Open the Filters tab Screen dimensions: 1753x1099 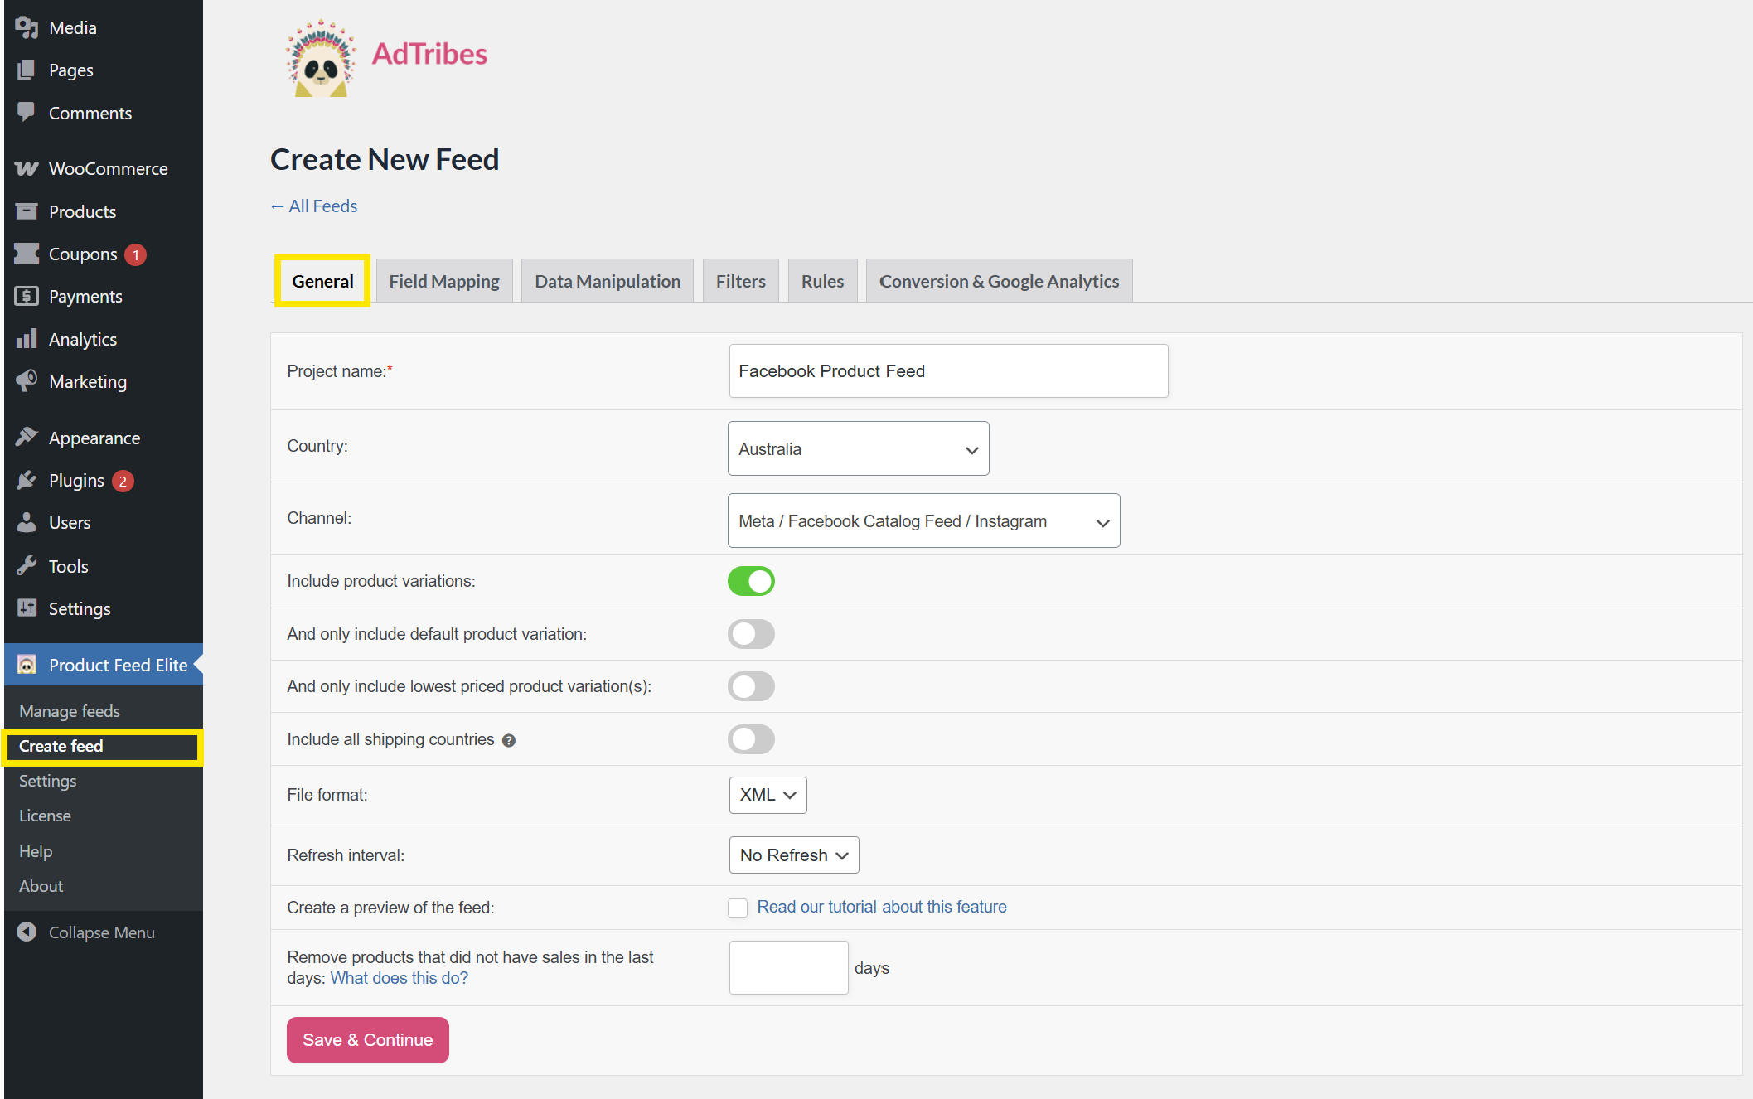740,282
